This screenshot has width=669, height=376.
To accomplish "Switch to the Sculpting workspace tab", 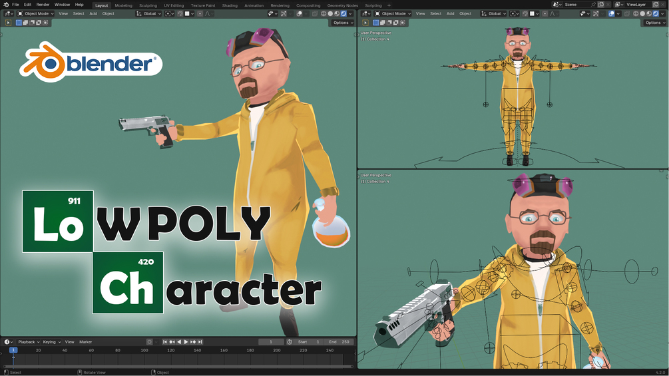I will (148, 5).
